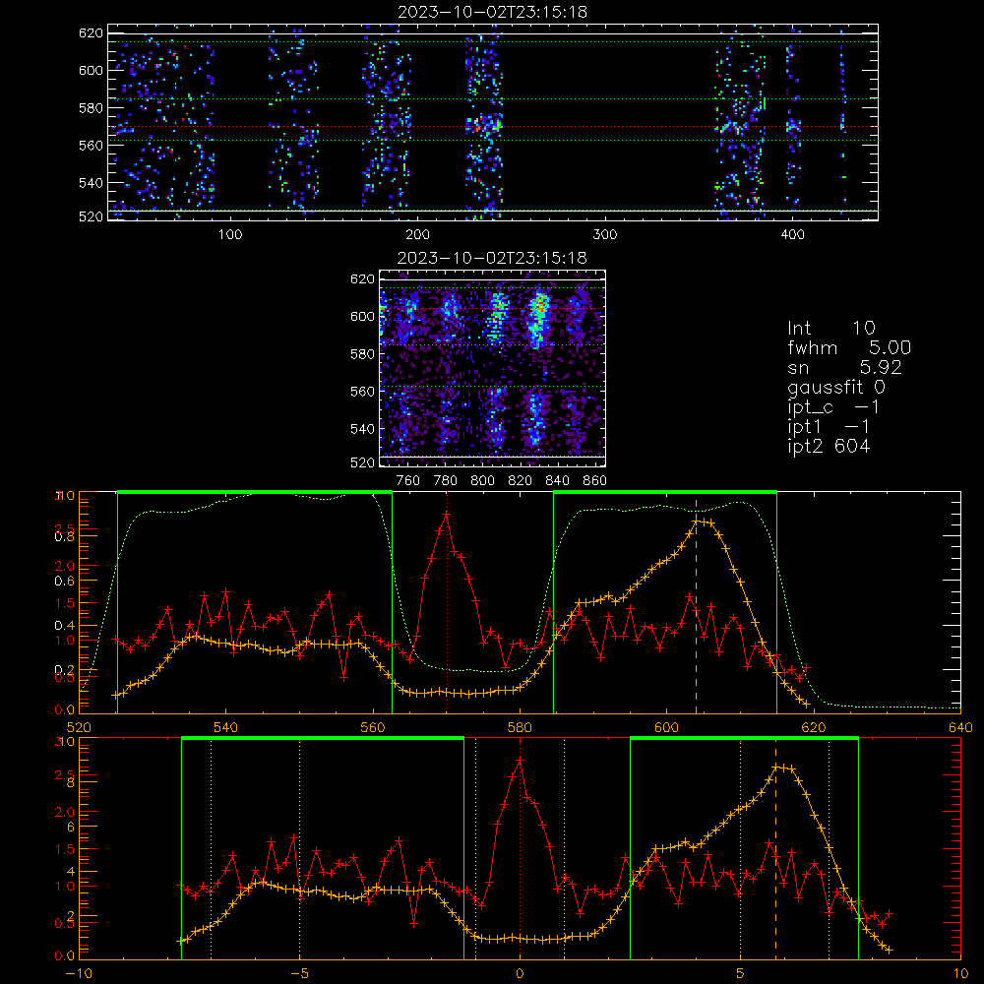Screen dimensions: 984x984
Task: Click x-axis label 580 on third profile plot
Action: [x=520, y=728]
